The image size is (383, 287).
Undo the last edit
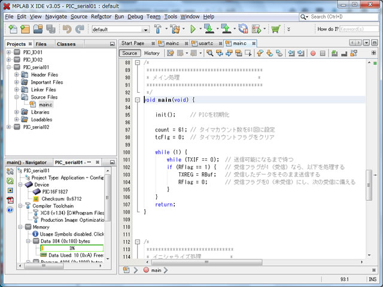pyautogui.click(x=67, y=29)
